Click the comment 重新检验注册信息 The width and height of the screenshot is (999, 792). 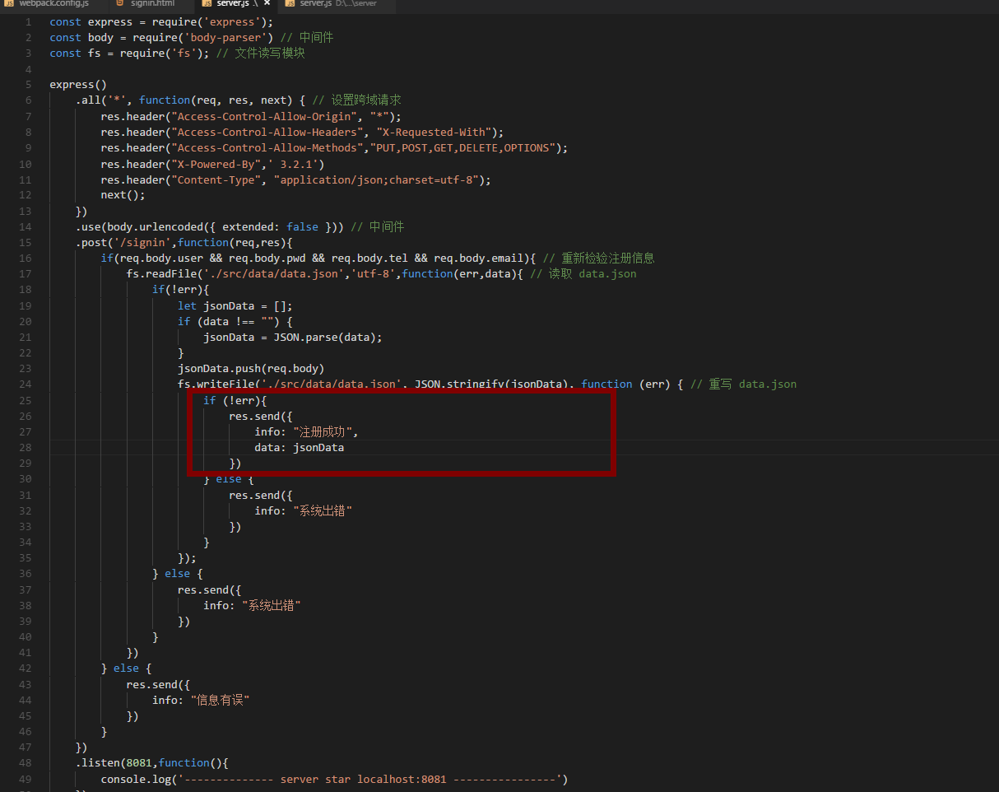(599, 258)
